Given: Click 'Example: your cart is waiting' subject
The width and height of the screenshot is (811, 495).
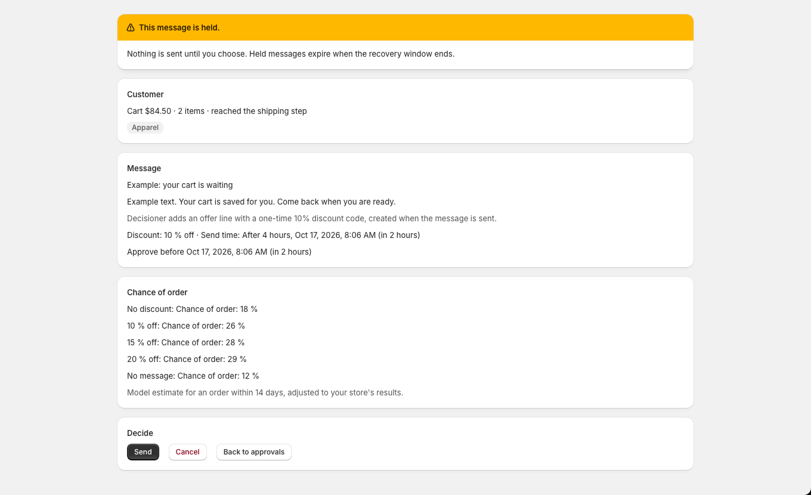Looking at the screenshot, I should [x=180, y=185].
